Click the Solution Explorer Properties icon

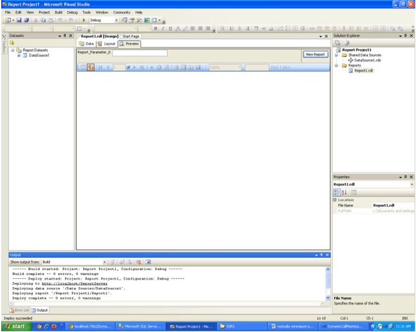coord(337,43)
